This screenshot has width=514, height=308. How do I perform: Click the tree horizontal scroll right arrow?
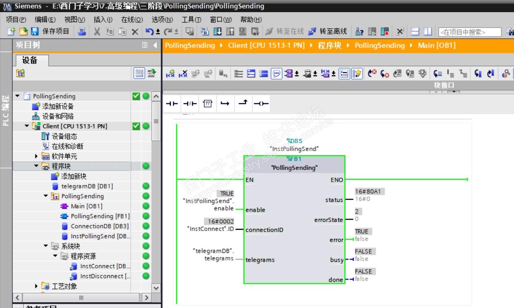coord(146,297)
